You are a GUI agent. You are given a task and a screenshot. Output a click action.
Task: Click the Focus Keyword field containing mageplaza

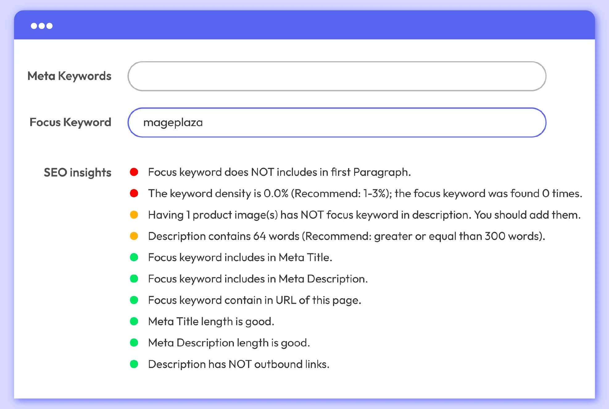[x=337, y=122]
